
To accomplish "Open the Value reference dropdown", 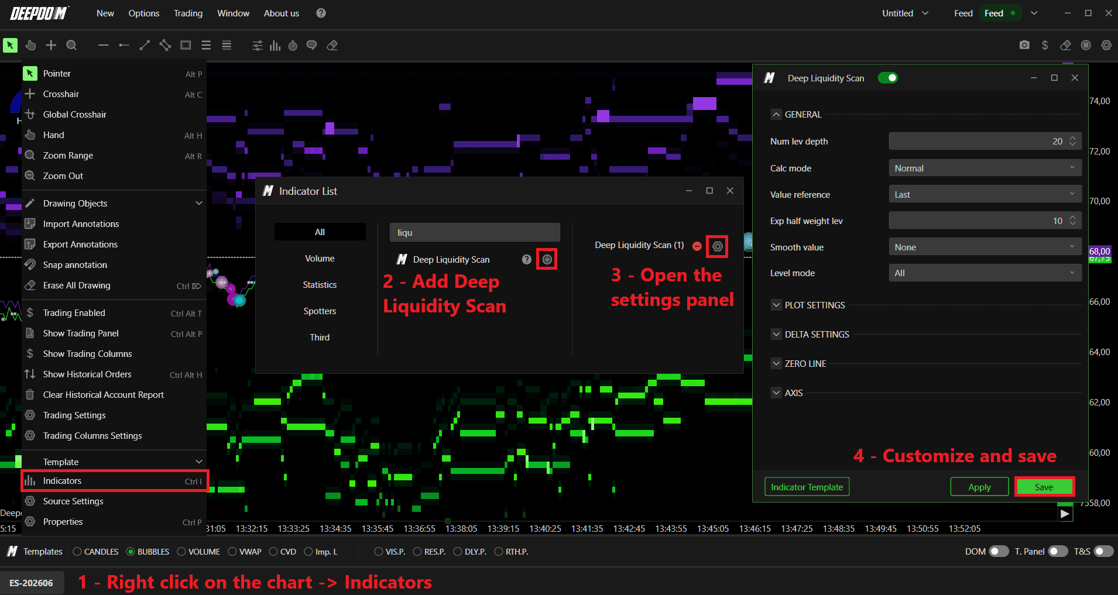I will (985, 194).
